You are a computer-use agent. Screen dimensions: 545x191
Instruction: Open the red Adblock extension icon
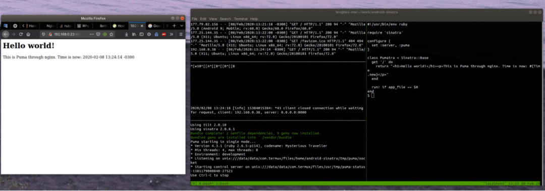click(163, 34)
